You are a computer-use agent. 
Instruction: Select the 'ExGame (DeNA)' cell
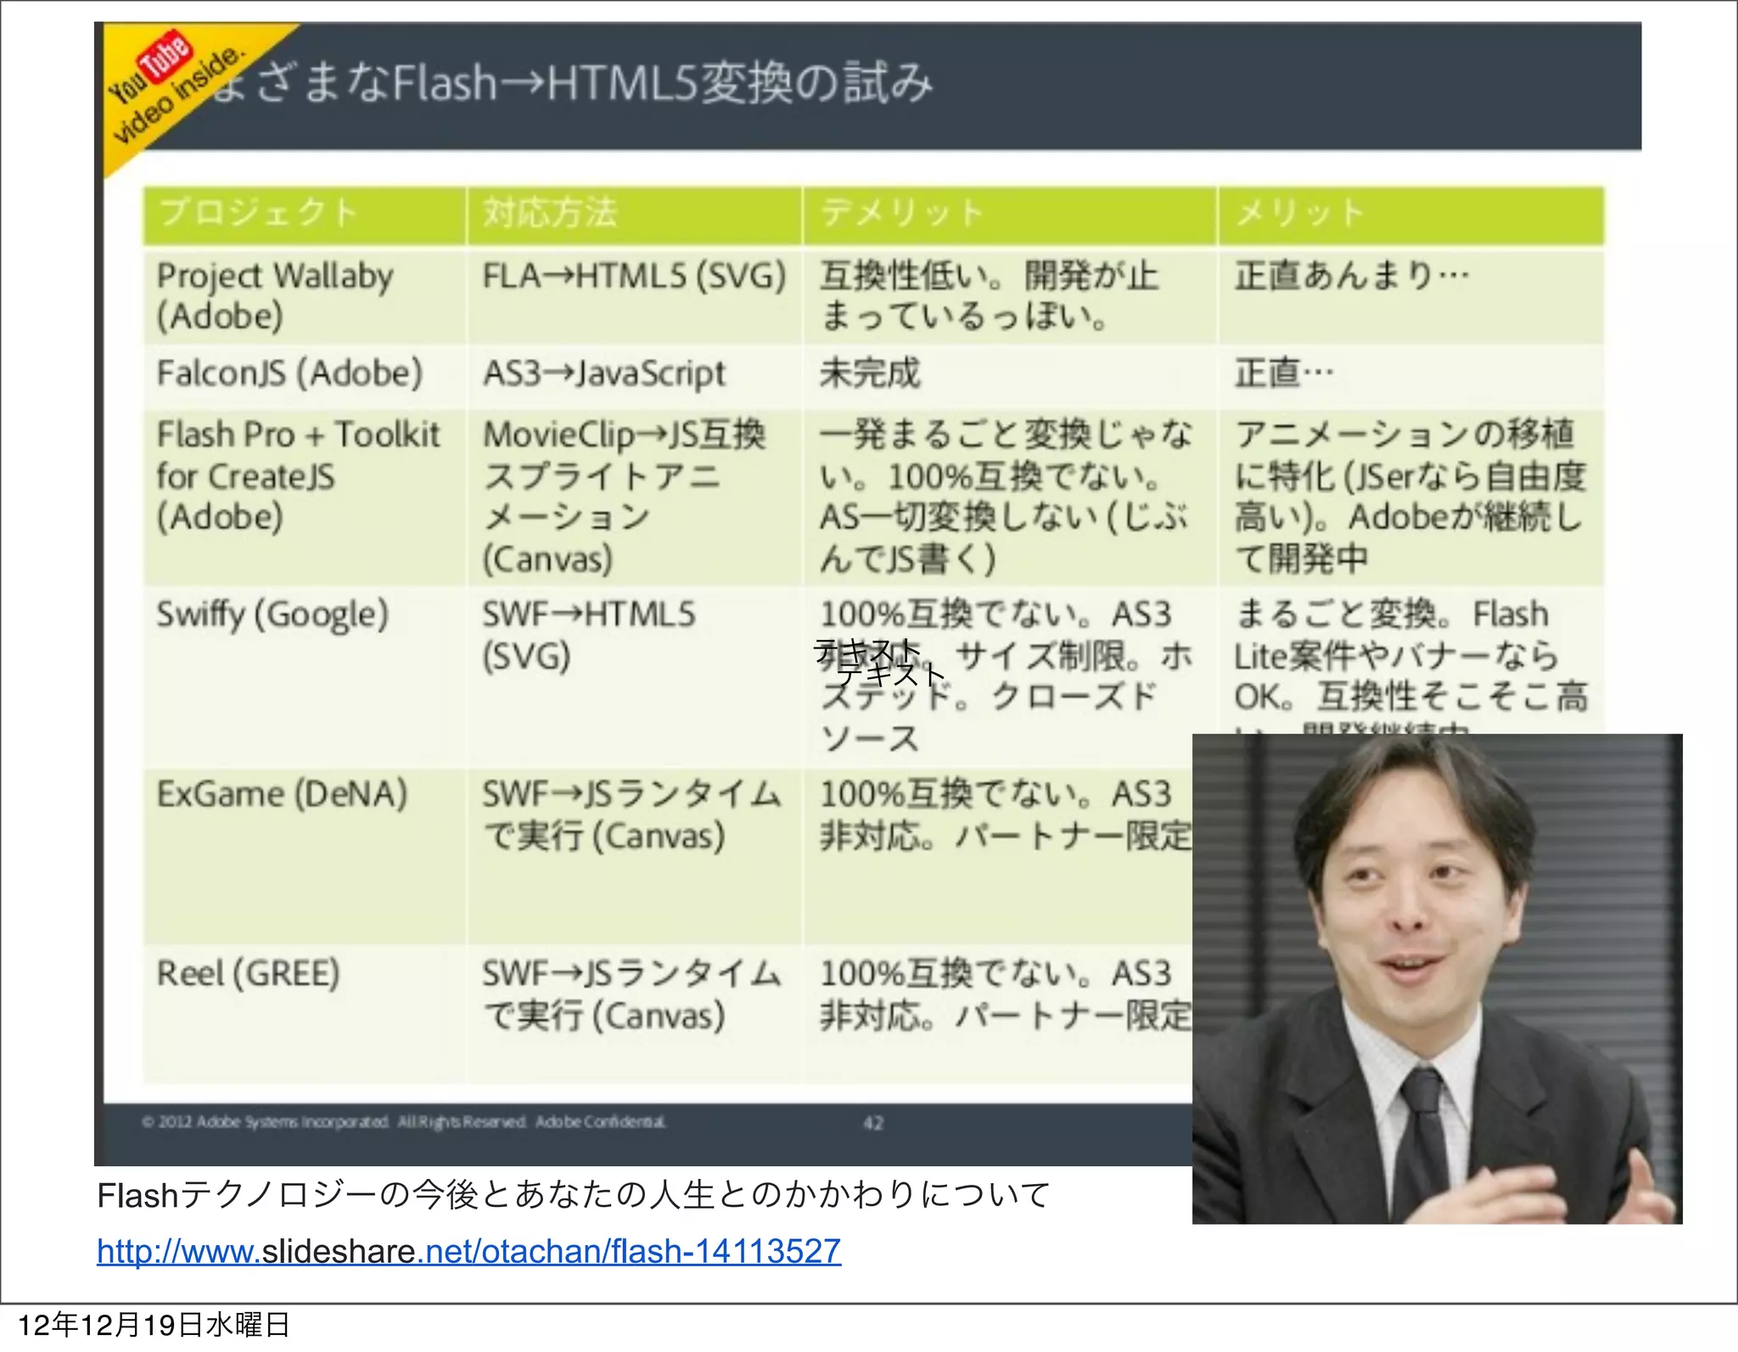pos(304,856)
